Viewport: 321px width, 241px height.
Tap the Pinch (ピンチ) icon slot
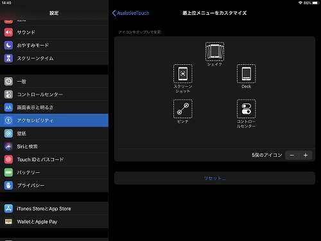[183, 109]
